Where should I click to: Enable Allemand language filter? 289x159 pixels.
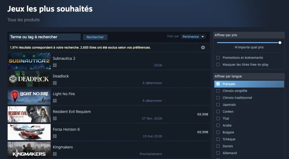tap(218, 153)
